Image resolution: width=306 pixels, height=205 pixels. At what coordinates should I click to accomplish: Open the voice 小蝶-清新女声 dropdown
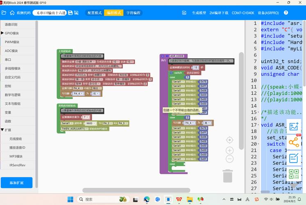click(x=85, y=61)
